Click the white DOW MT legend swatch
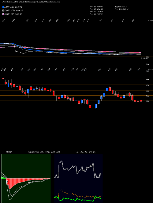 coord(3,10)
